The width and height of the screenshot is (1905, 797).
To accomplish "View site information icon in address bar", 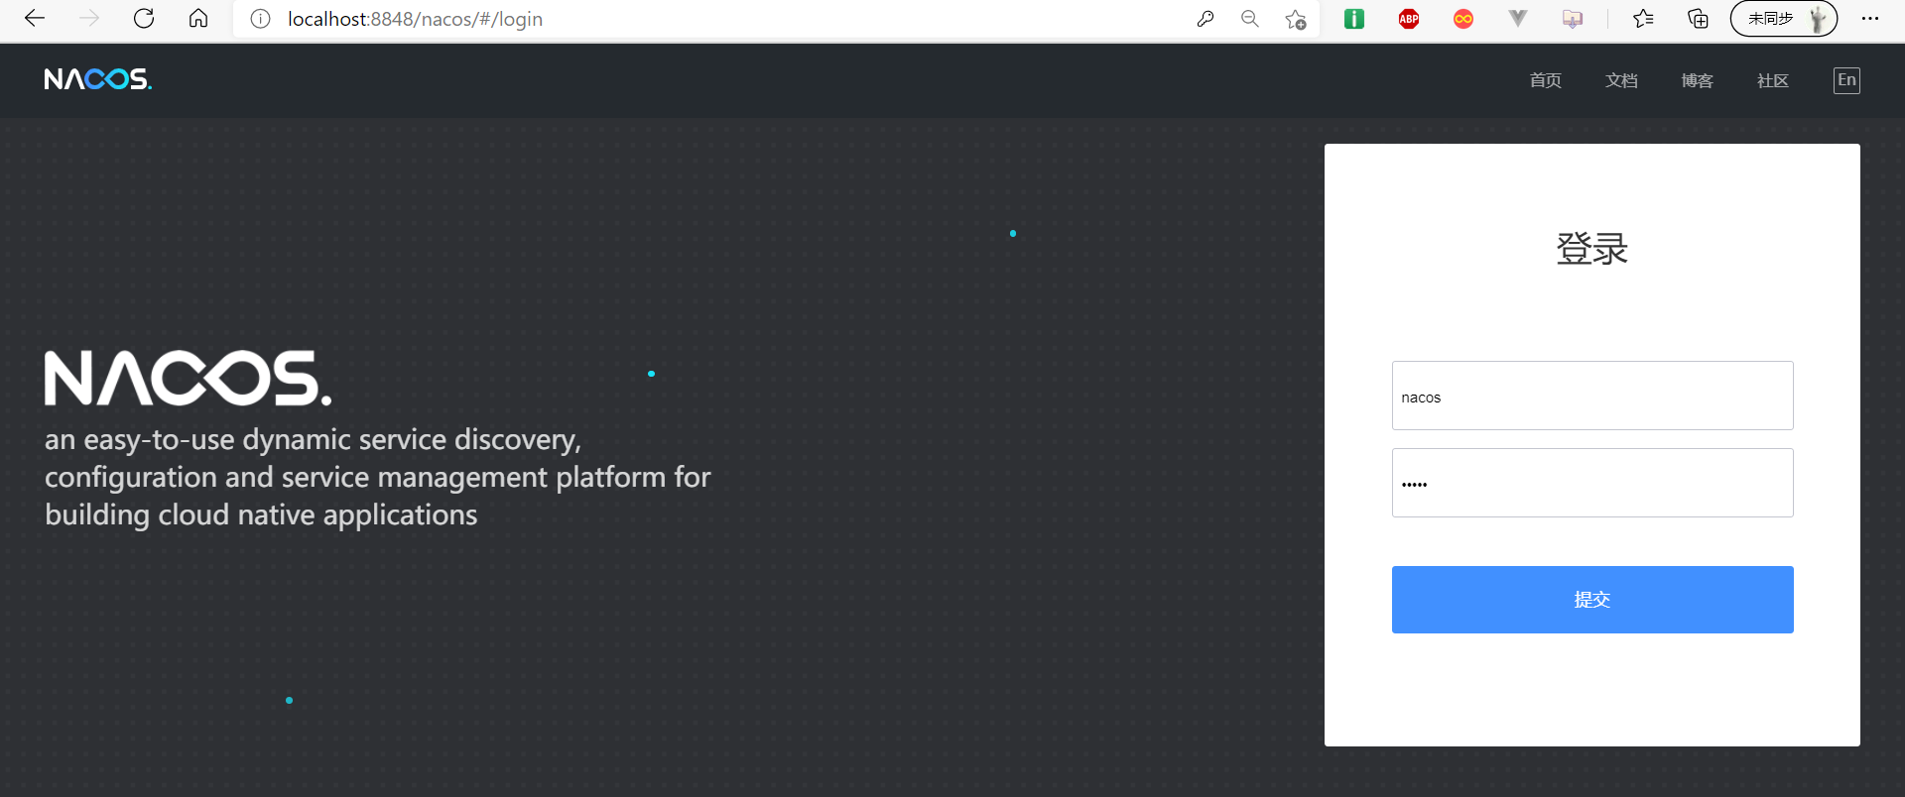I will point(260,19).
